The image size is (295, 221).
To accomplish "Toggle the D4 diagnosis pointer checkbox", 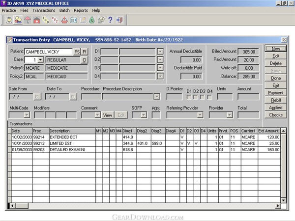I will pyautogui.click(x=209, y=97).
